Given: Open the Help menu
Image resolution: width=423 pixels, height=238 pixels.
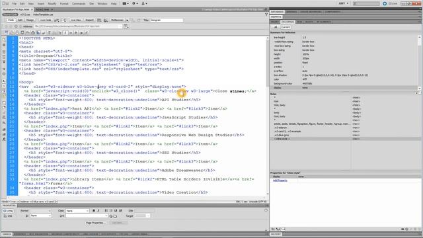Looking at the screenshot, I should (114, 4).
